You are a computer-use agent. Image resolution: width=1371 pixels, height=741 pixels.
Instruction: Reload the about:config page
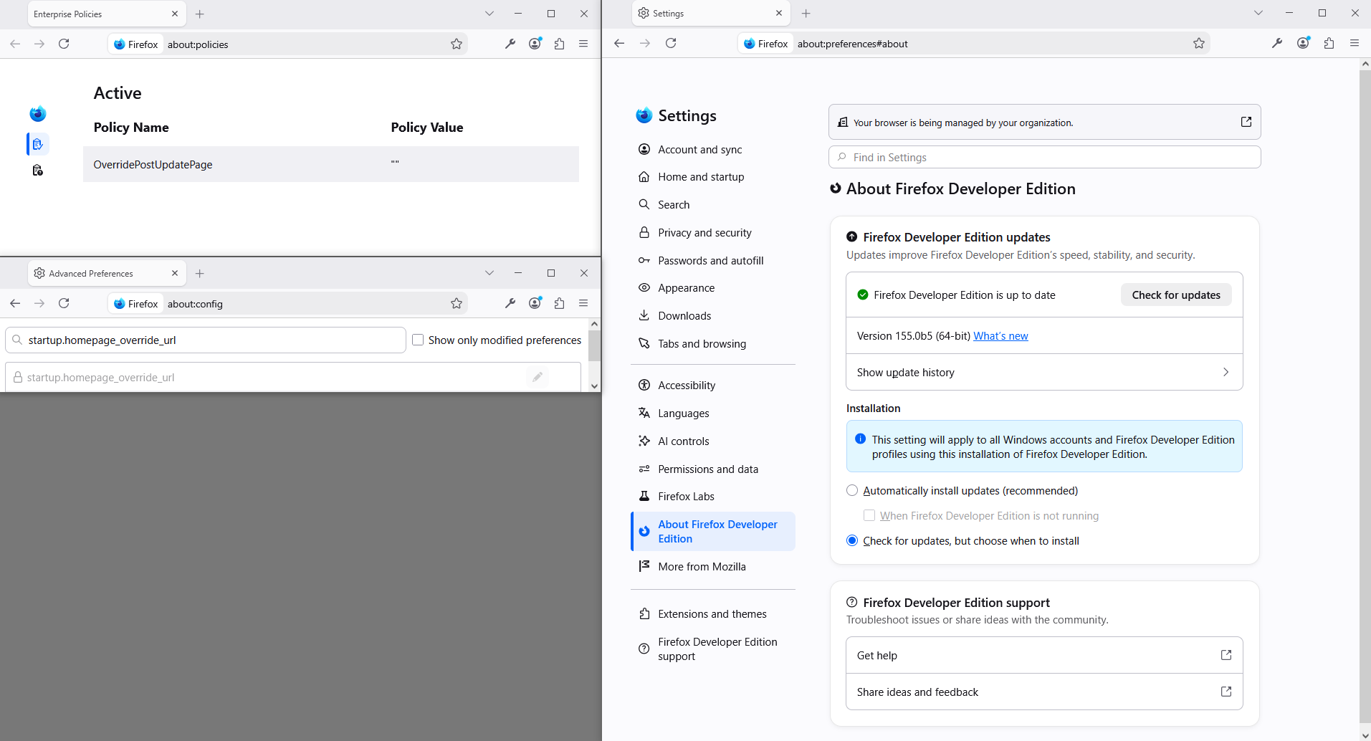pyautogui.click(x=64, y=303)
